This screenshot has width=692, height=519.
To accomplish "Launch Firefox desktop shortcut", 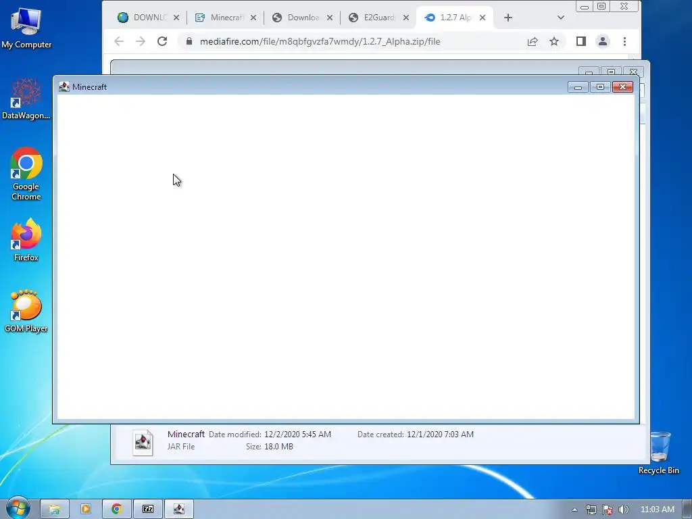I will pyautogui.click(x=26, y=240).
